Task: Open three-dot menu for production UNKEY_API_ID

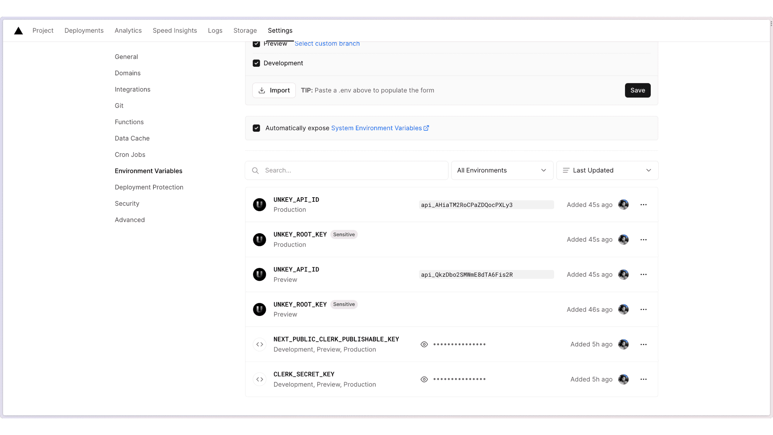Action: tap(643, 205)
